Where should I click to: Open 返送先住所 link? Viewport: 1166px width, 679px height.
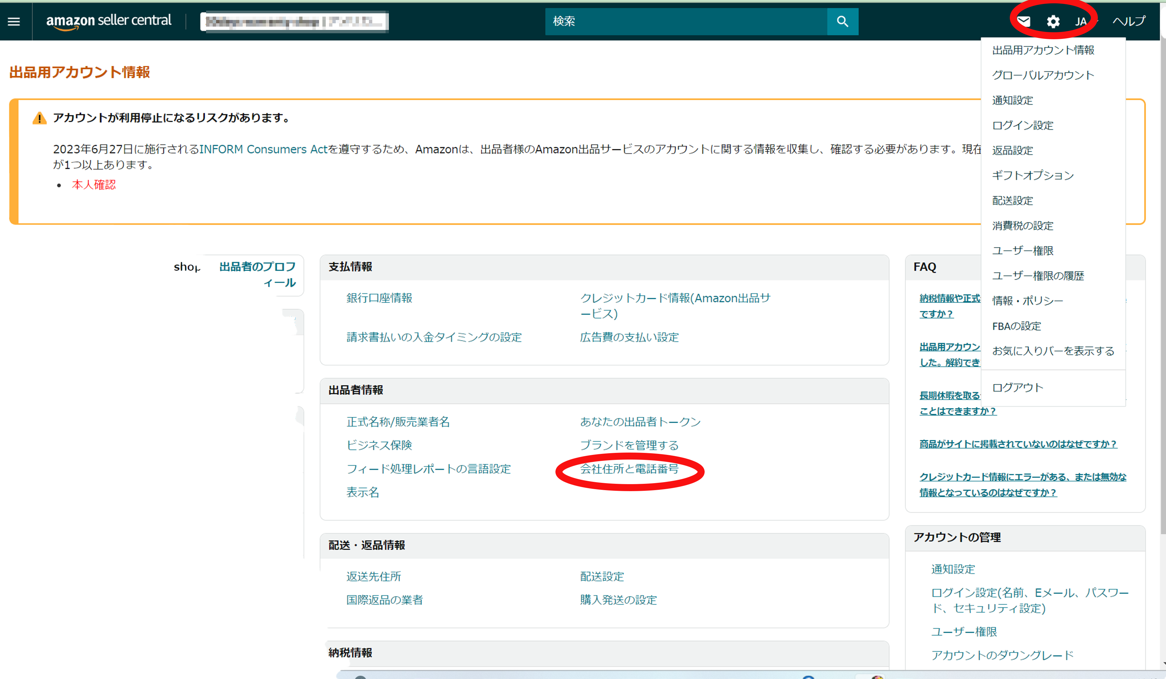click(x=373, y=577)
